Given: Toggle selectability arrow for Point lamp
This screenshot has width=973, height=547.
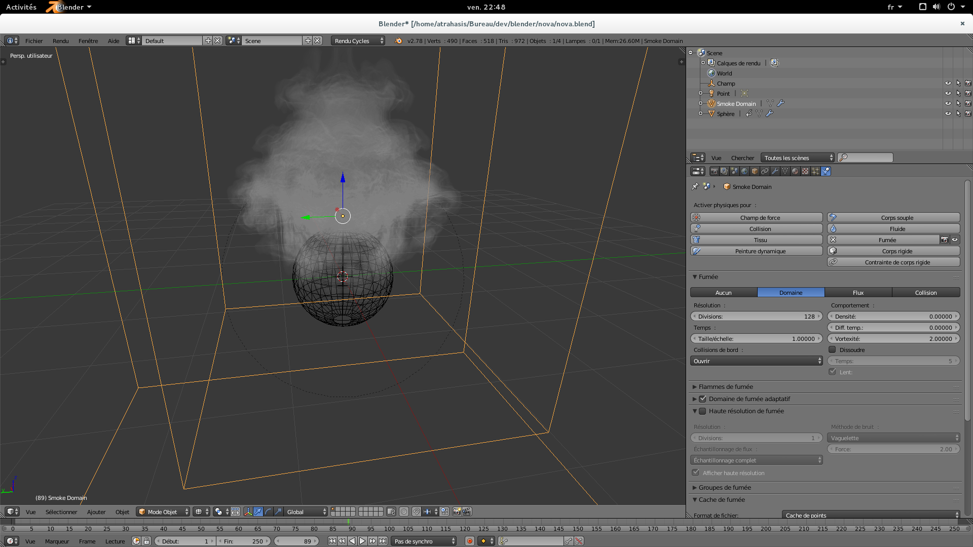Looking at the screenshot, I should (958, 93).
